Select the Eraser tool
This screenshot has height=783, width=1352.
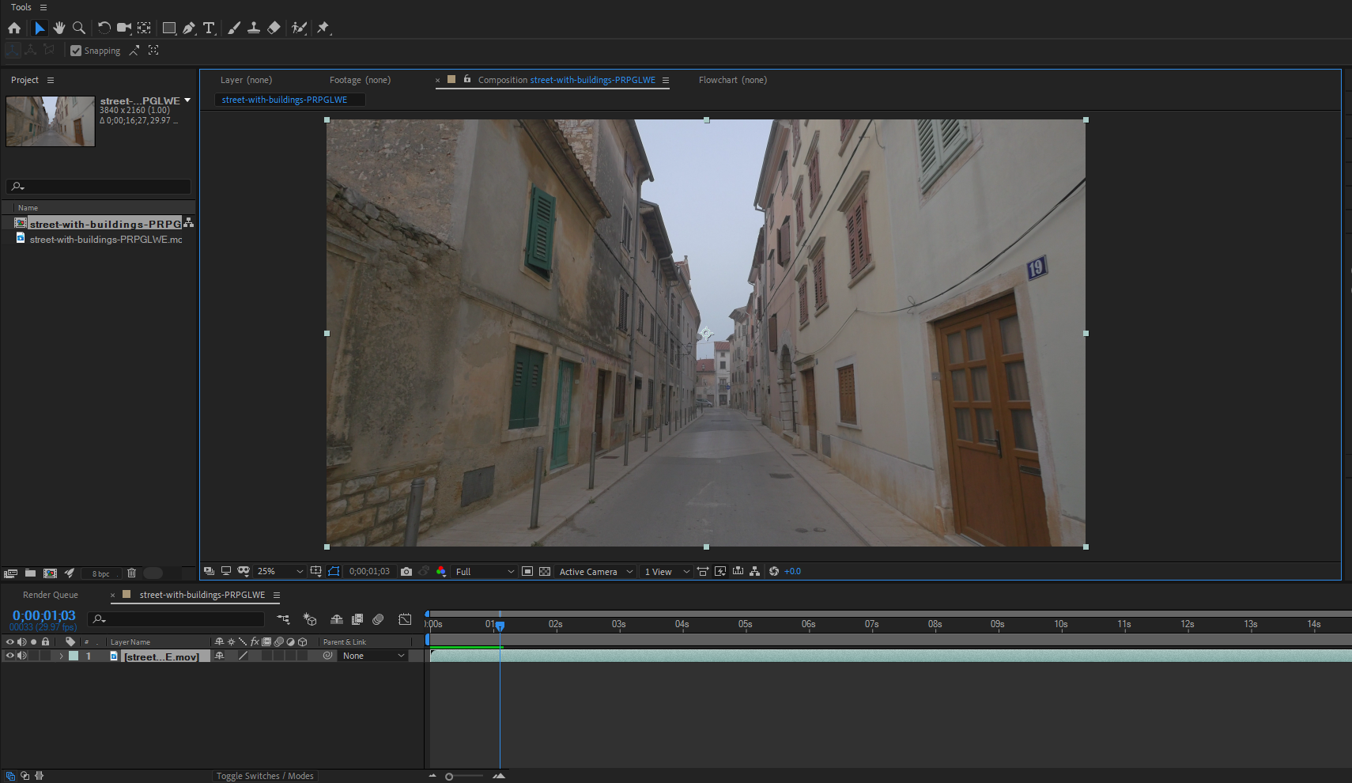pyautogui.click(x=274, y=28)
